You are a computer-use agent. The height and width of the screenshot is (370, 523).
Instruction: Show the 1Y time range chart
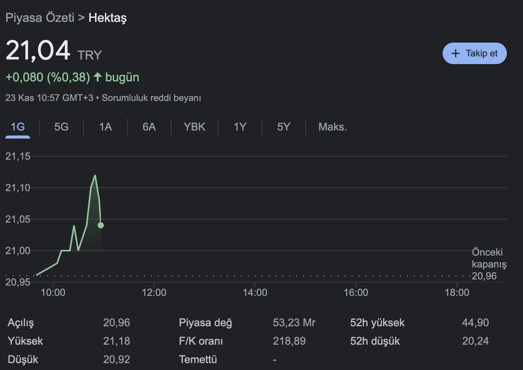pos(240,127)
